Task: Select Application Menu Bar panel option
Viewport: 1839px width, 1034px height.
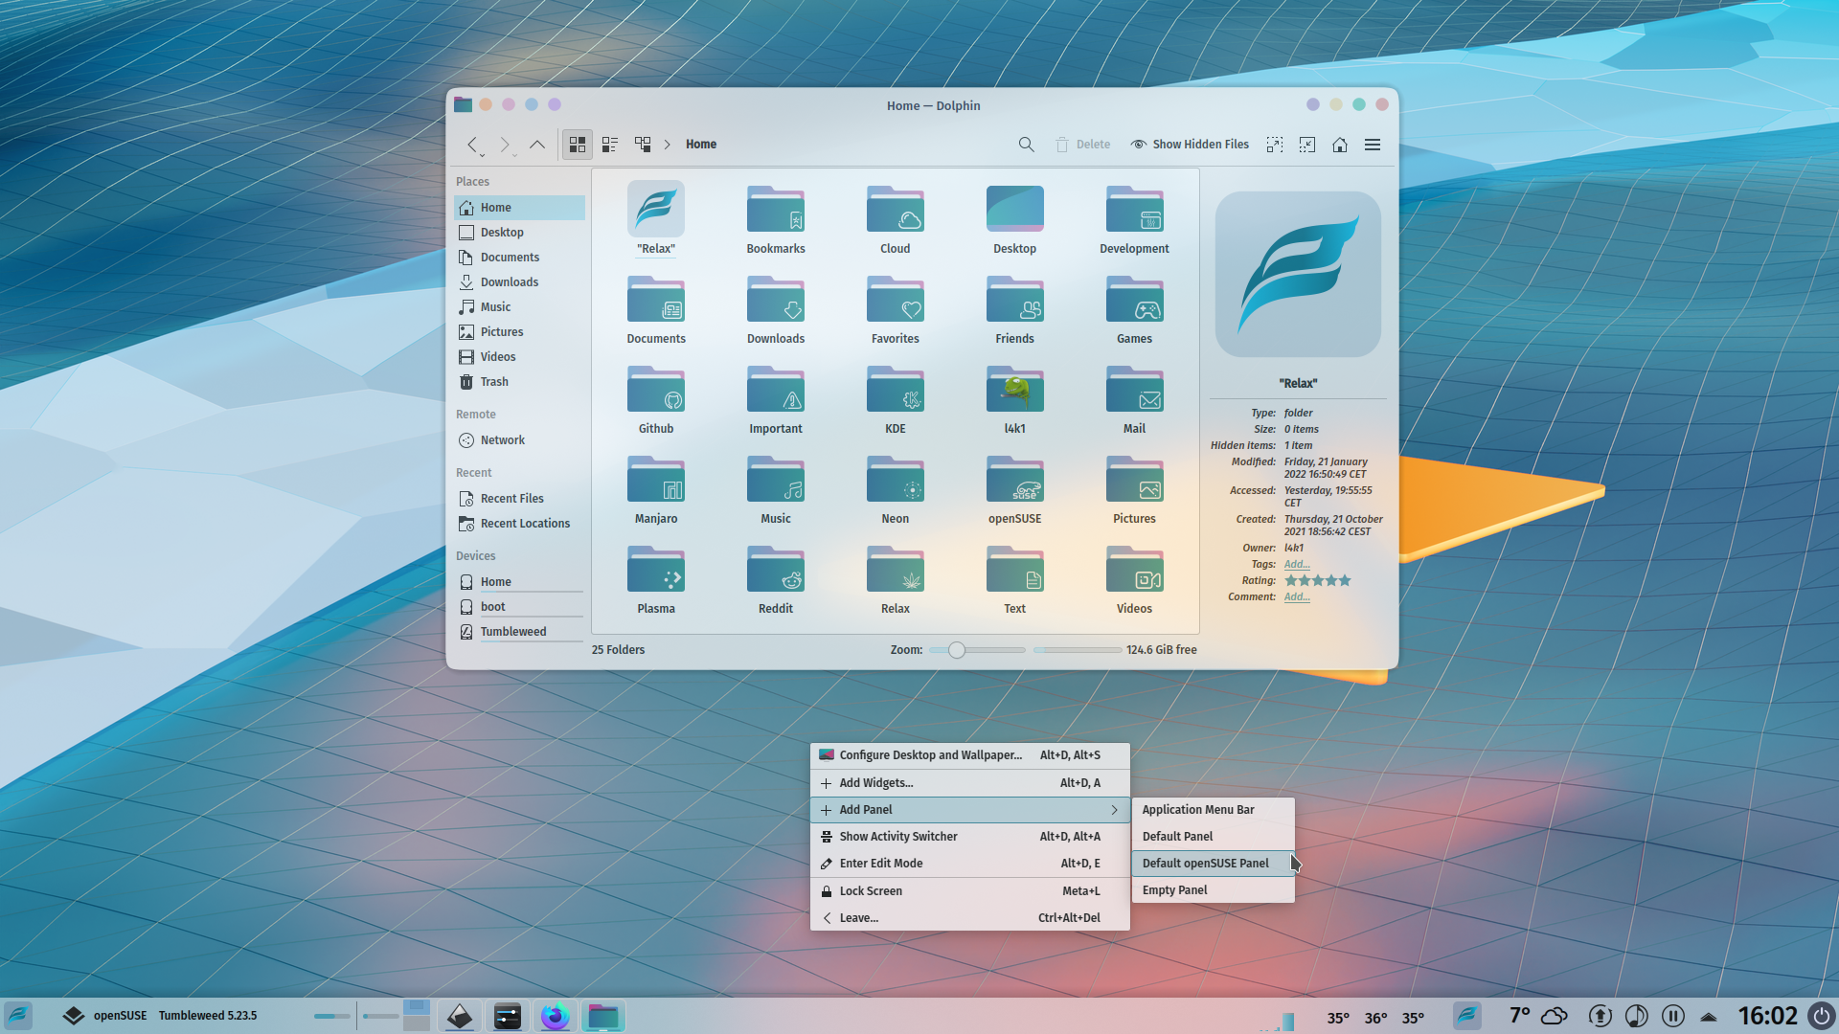Action: [1213, 810]
